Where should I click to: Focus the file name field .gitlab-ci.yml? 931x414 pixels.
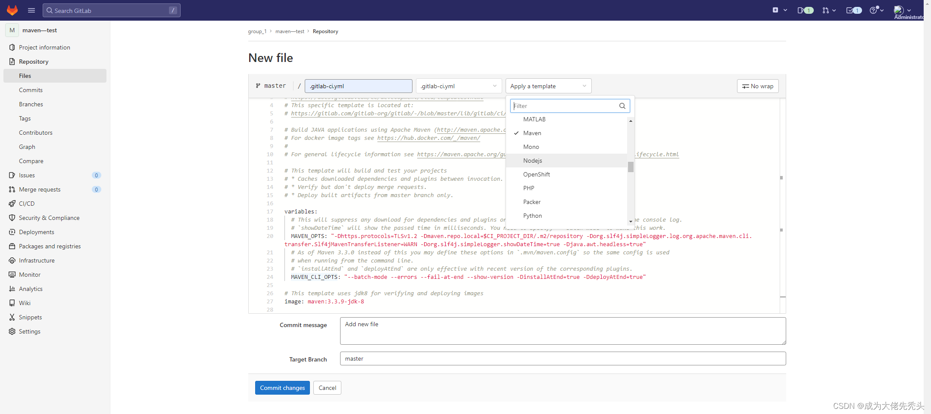359,86
